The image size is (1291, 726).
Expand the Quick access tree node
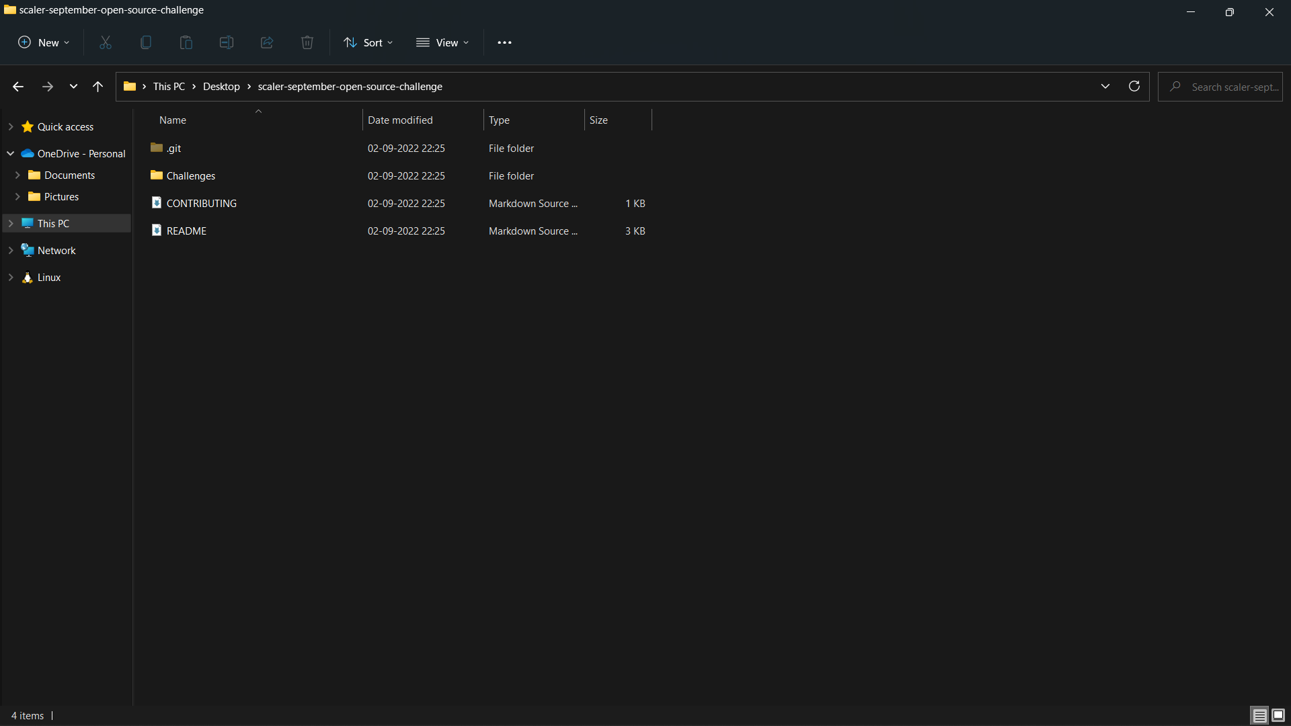[x=11, y=126]
